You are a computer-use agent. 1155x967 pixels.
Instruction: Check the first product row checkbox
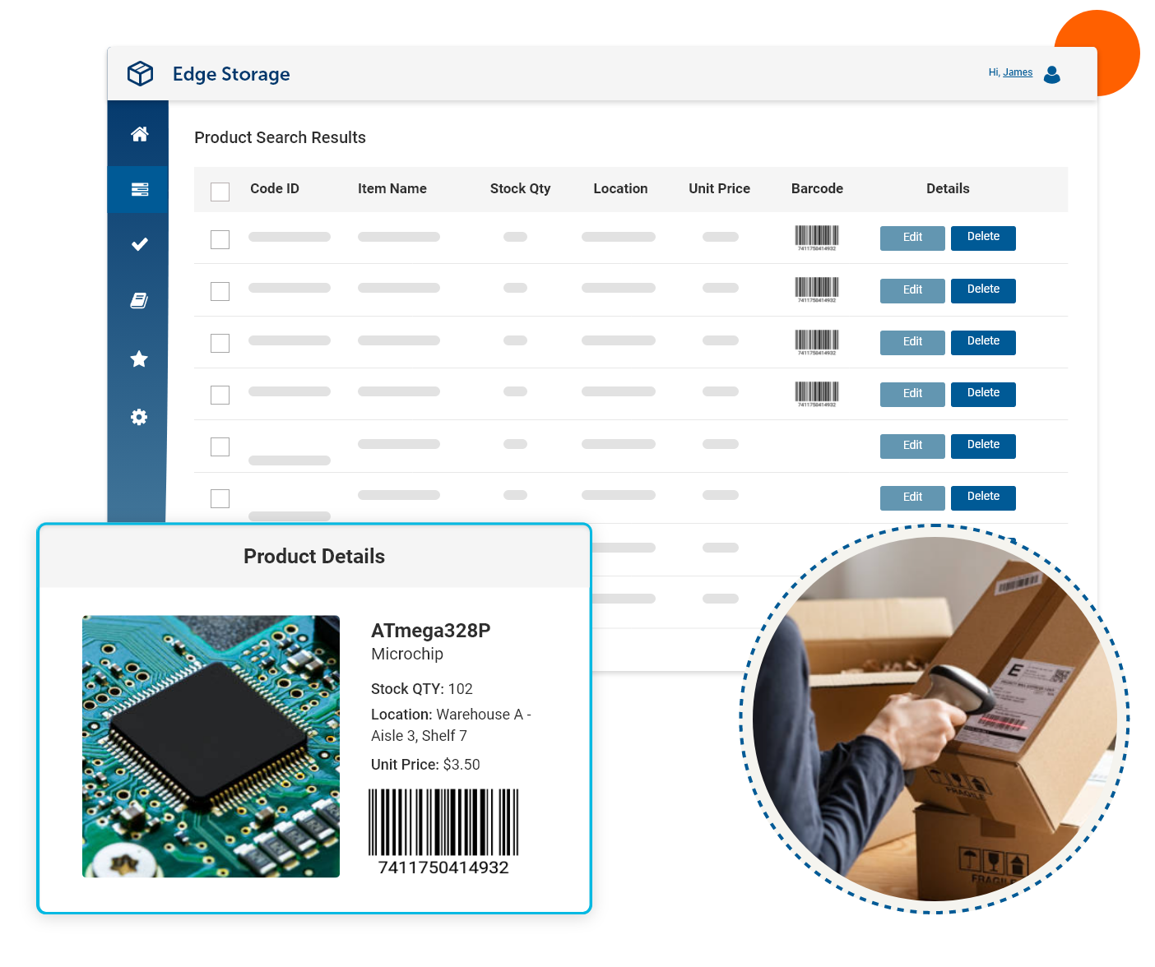220,240
